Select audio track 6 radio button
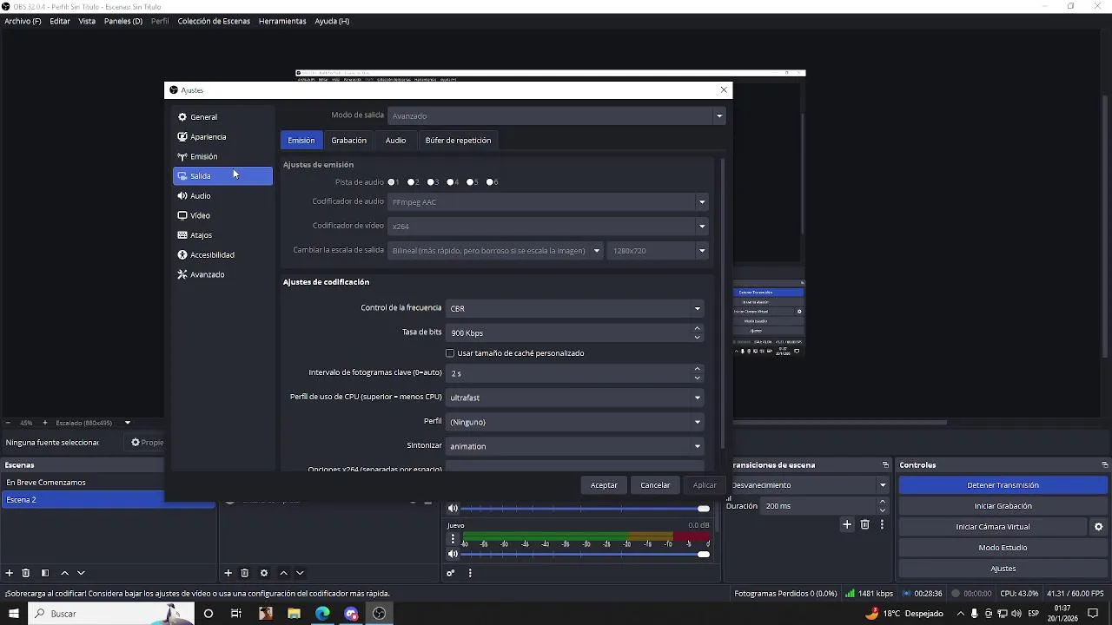 (490, 182)
